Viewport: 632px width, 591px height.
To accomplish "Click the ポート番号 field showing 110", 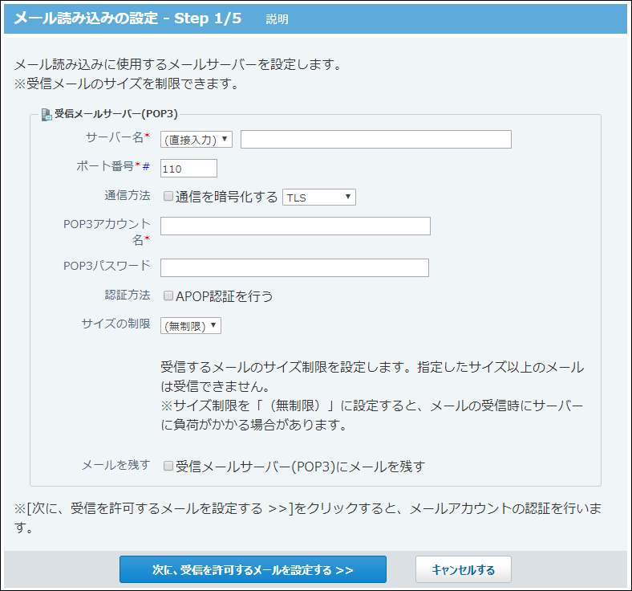I will [188, 168].
